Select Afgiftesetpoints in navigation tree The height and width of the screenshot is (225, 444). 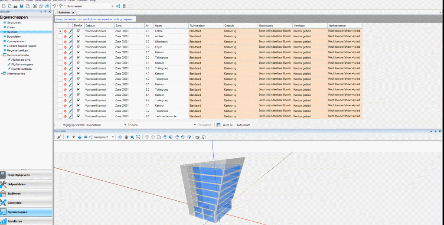(21, 60)
